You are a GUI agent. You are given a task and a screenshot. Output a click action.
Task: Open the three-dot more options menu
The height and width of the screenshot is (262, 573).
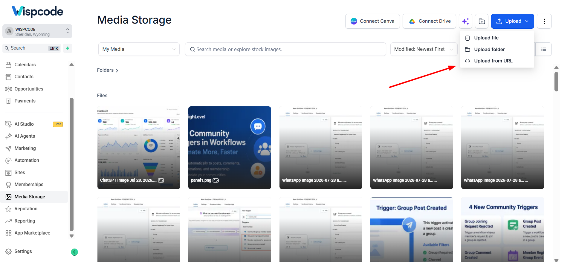point(544,21)
